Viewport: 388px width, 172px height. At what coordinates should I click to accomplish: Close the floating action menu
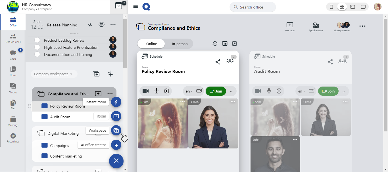[x=116, y=161]
